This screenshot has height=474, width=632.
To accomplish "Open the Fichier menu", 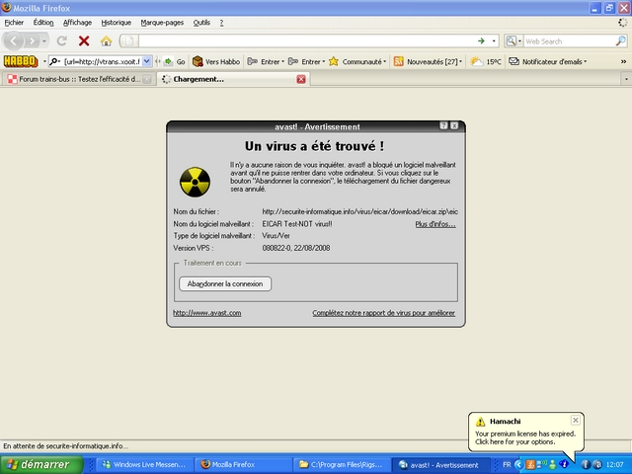I will point(14,23).
